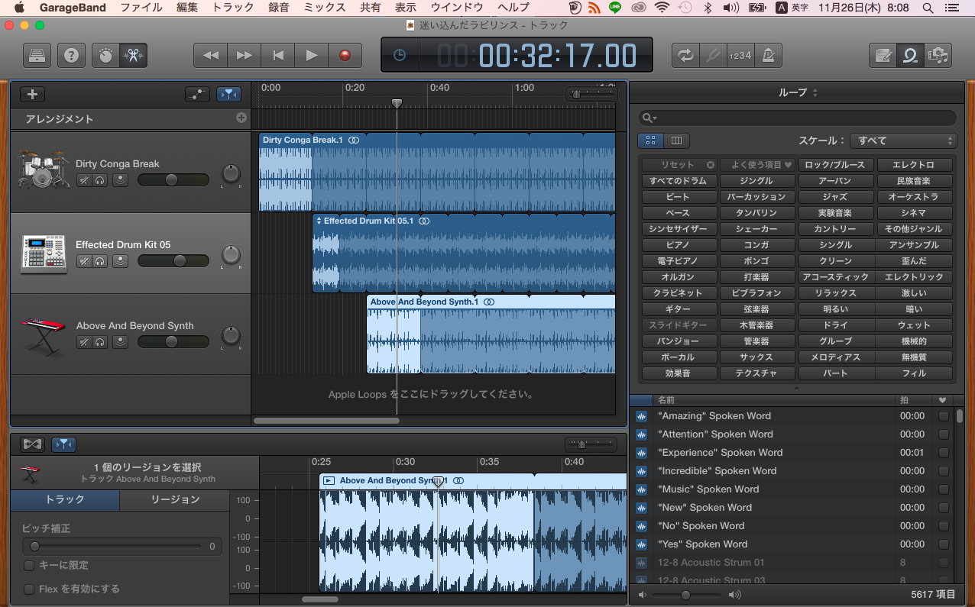Start recording with red Record button
Viewport: 975px width, 607px height.
point(345,55)
